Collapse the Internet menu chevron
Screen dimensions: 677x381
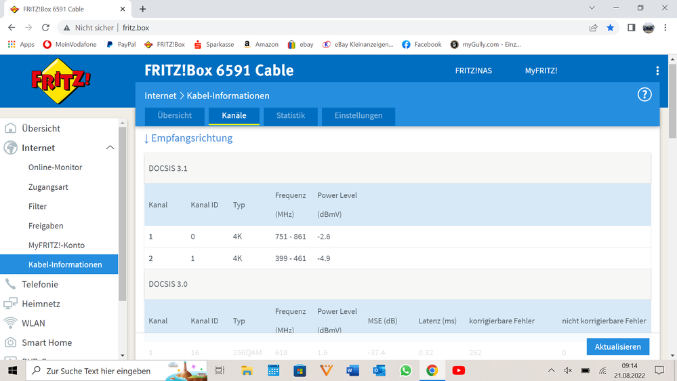(110, 148)
